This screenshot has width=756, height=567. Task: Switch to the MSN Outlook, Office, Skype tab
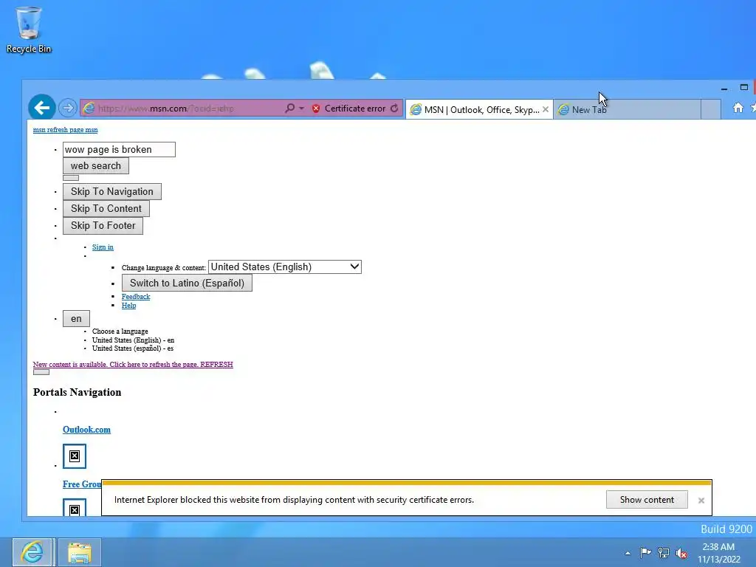click(479, 109)
